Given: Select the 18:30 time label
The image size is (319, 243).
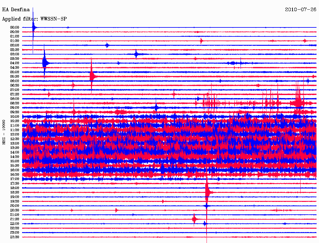Looking at the screenshot, I should 15,193.
